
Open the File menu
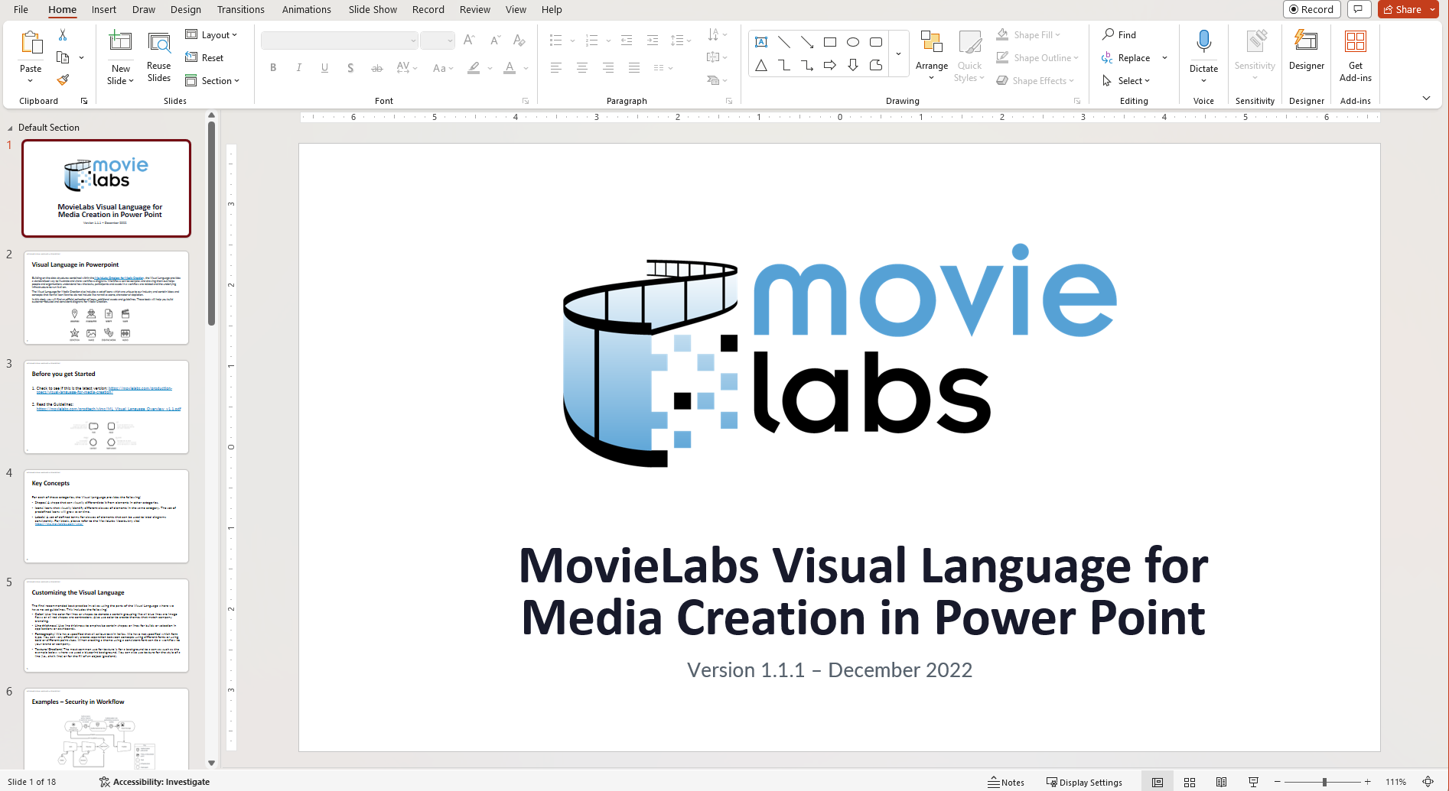pyautogui.click(x=21, y=9)
